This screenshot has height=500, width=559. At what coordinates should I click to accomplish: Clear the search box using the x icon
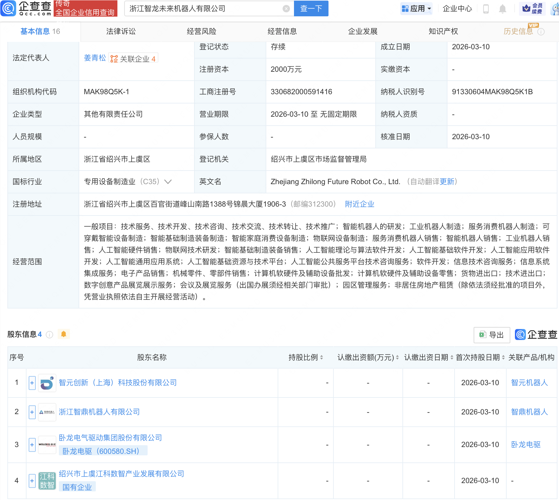click(x=286, y=9)
